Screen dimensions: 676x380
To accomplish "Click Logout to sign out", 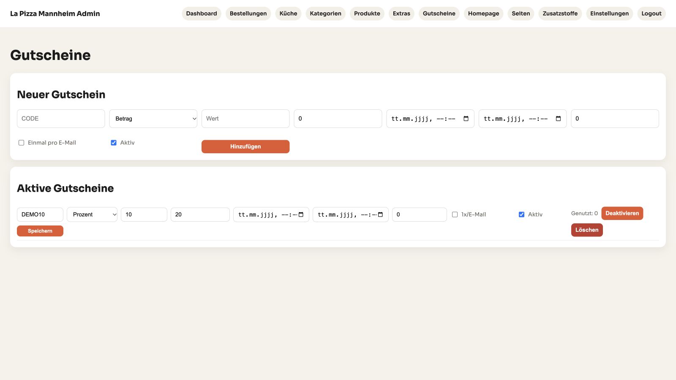I will click(651, 14).
